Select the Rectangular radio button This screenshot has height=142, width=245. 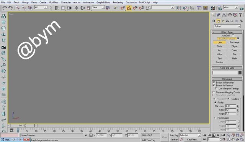(x=215, y=118)
